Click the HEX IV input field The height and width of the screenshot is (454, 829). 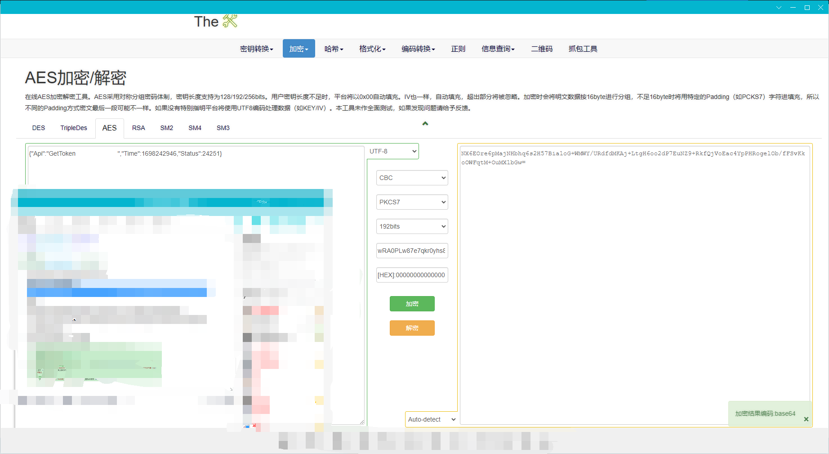coord(412,275)
